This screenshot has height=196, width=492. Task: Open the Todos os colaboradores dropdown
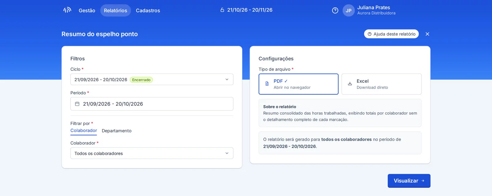point(152,153)
